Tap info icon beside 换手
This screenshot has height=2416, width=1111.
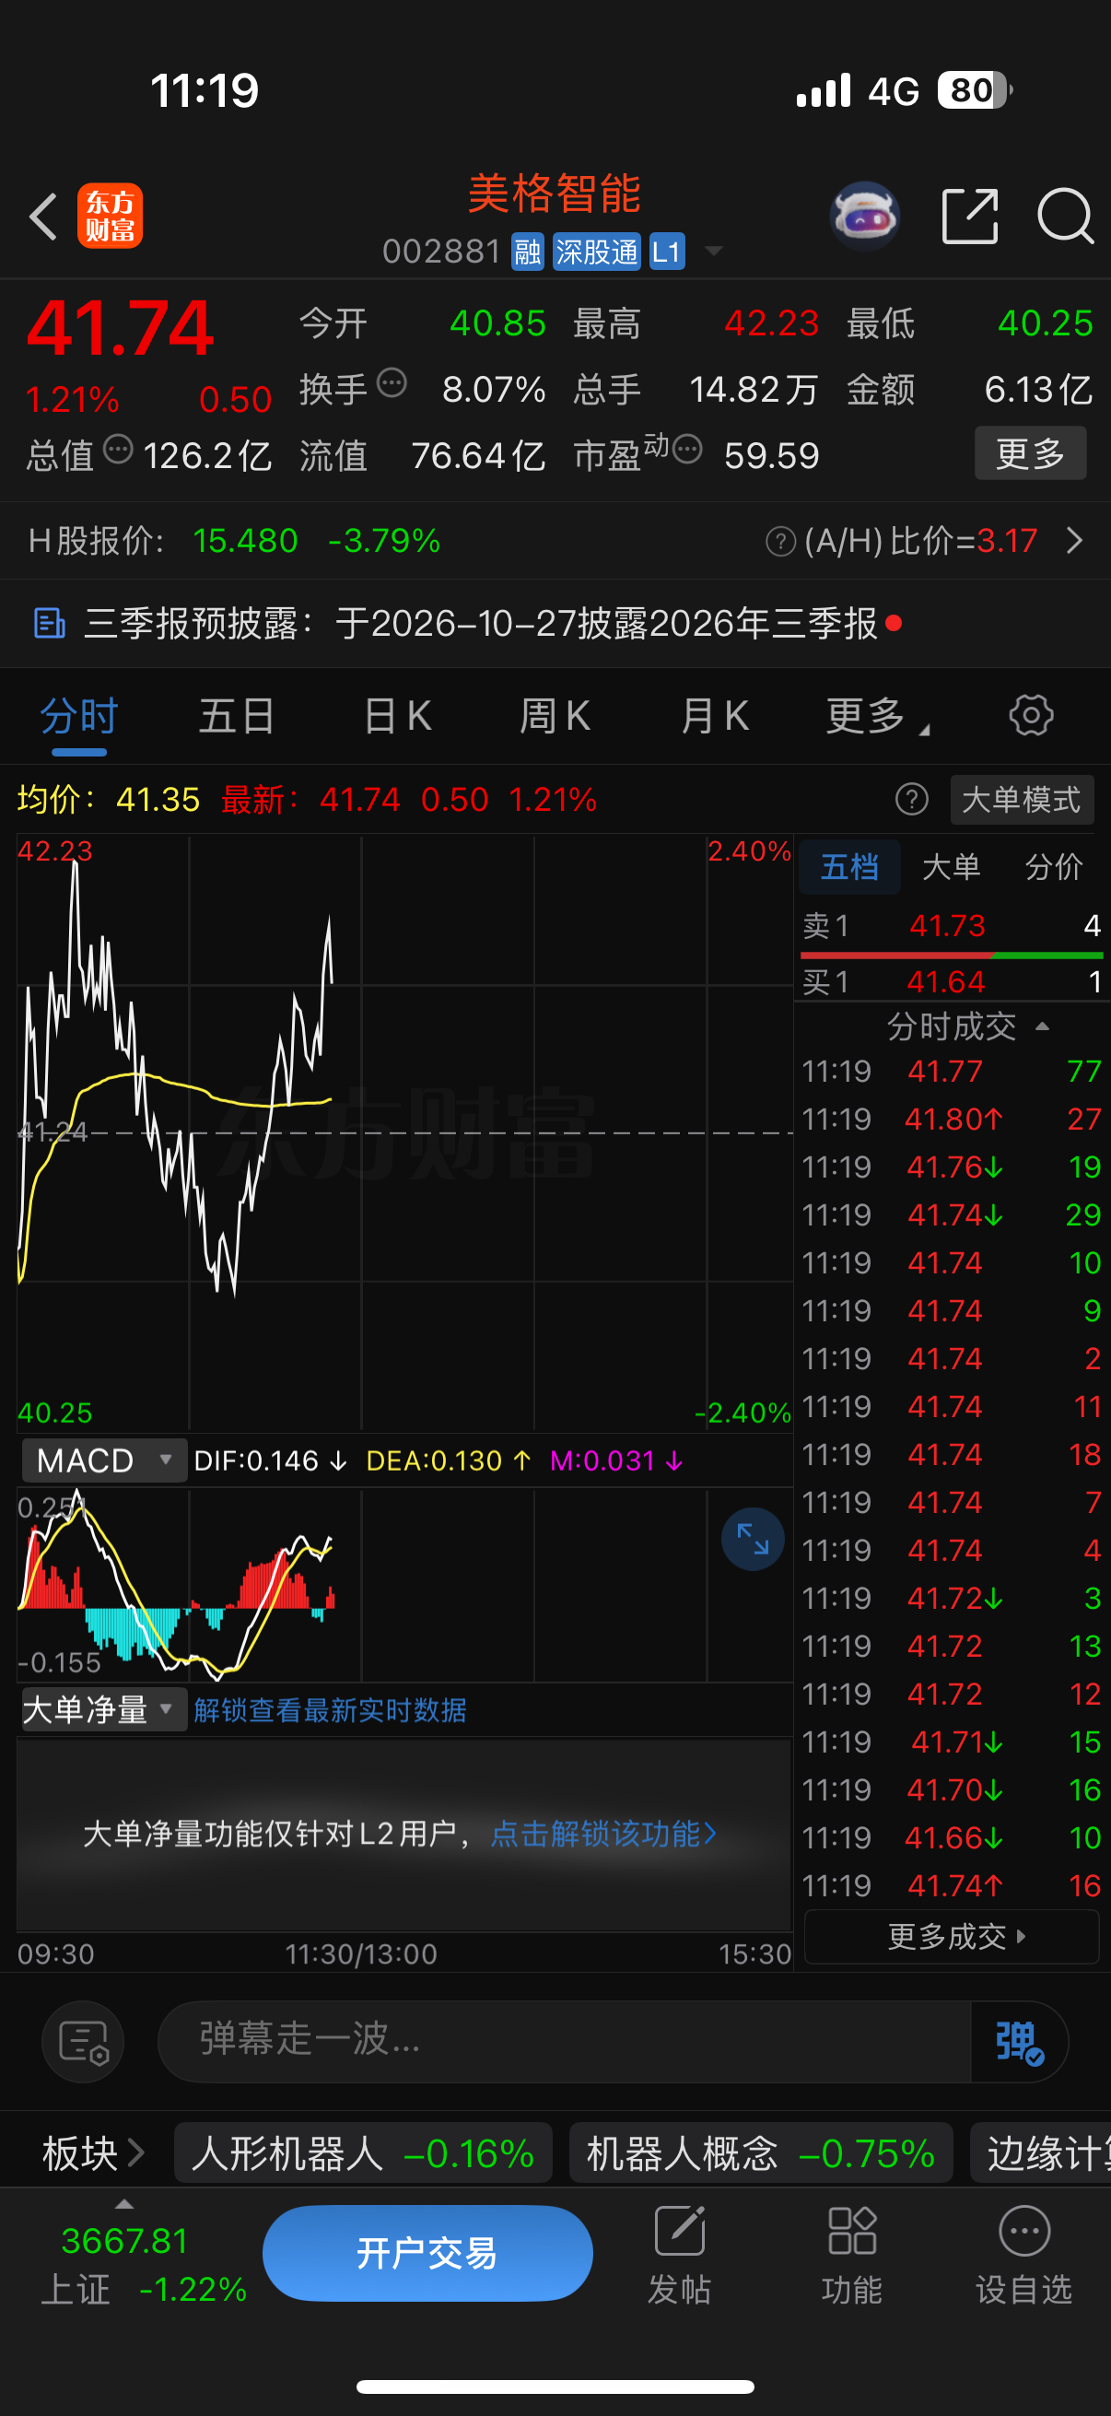[391, 383]
